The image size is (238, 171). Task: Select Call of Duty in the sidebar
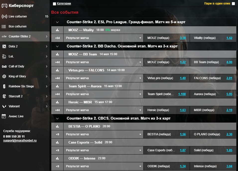tap(25, 66)
